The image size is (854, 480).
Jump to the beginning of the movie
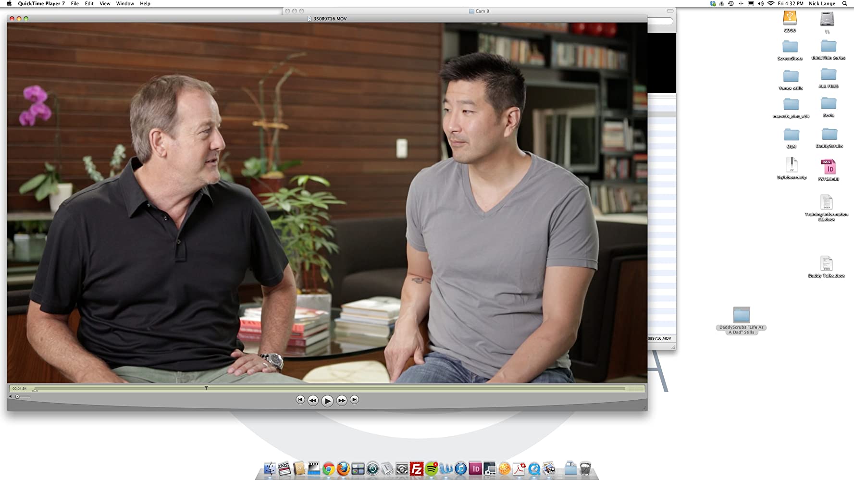(x=300, y=400)
